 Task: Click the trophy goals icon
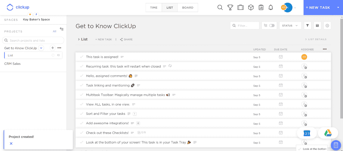click(x=230, y=8)
